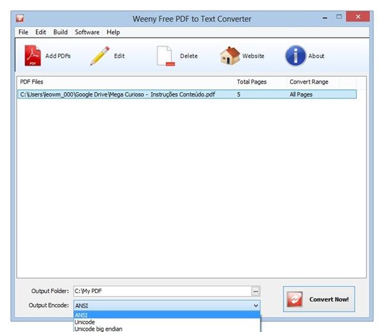Choose ANSI from encode list
384x332 pixels.
pos(167,315)
